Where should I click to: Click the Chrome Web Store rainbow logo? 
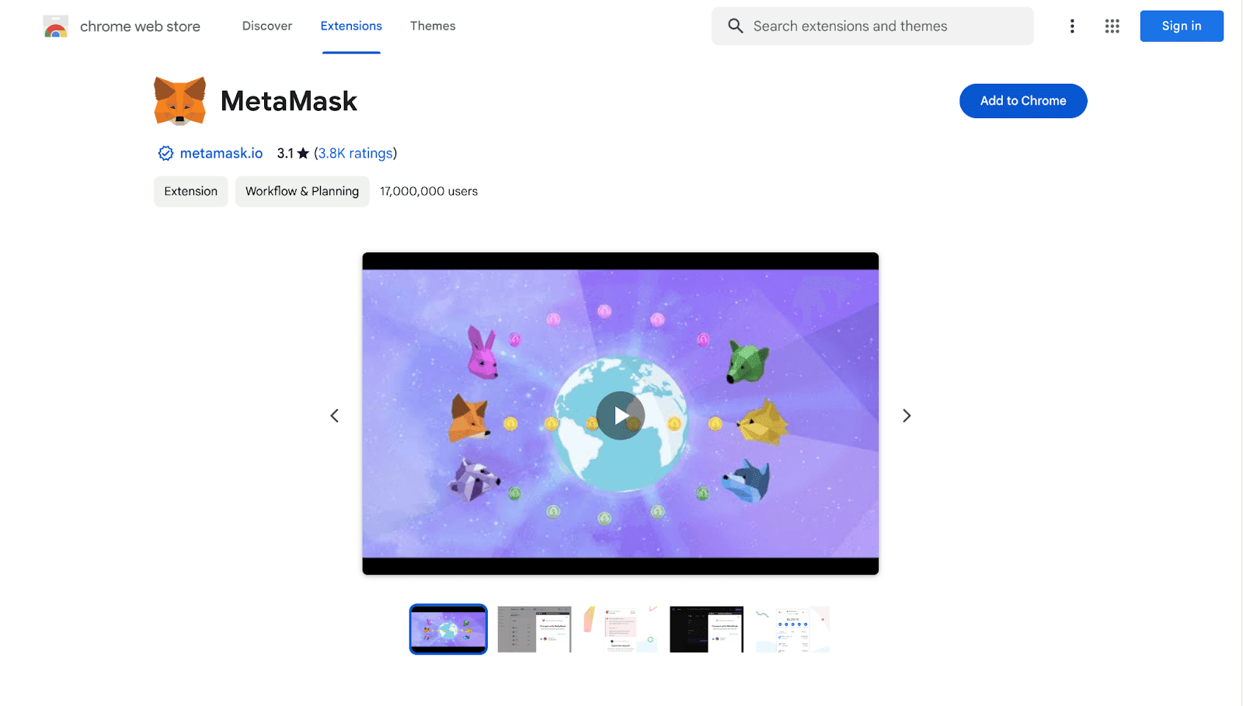56,26
